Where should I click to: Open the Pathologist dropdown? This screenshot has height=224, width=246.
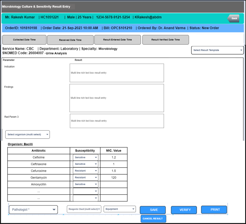33,210
